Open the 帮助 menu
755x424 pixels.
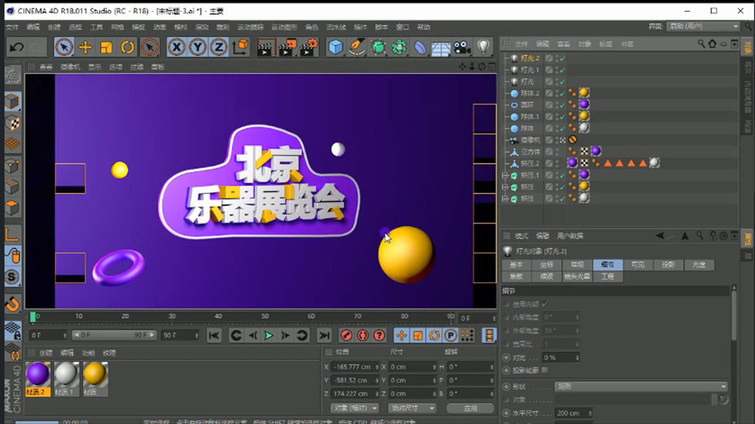coord(423,27)
